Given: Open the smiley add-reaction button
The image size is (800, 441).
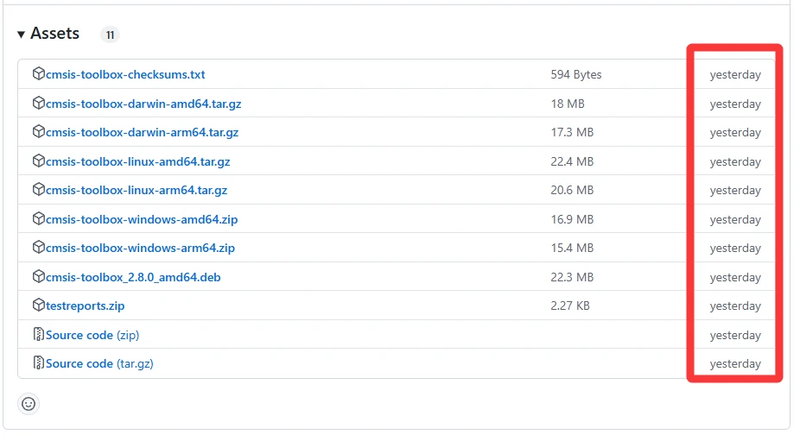Looking at the screenshot, I should click(x=29, y=404).
